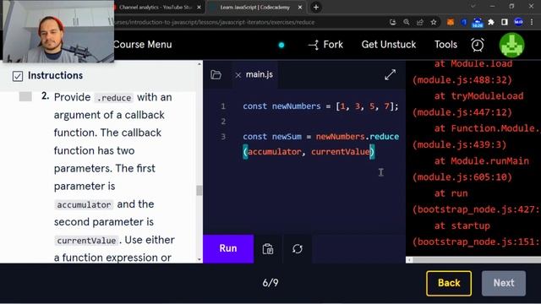Click the webcam overlay thumbnail
The image size is (541, 304).
coord(58,31)
